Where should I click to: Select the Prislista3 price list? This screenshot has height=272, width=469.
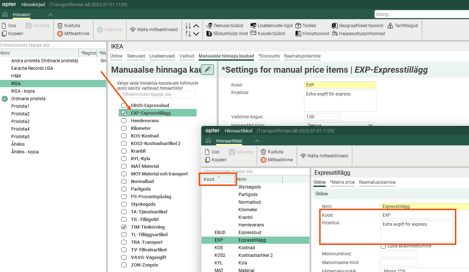click(x=20, y=122)
